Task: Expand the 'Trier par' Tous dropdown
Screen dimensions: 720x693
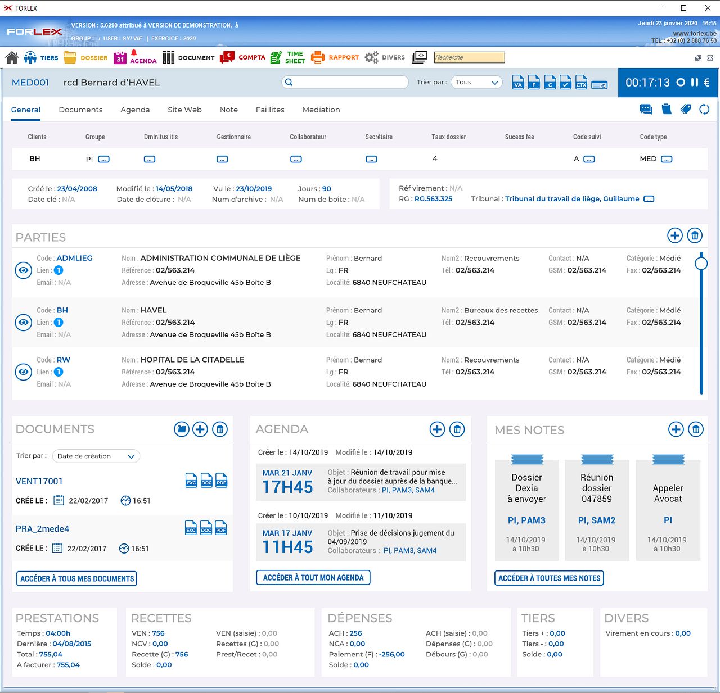Action: 476,82
